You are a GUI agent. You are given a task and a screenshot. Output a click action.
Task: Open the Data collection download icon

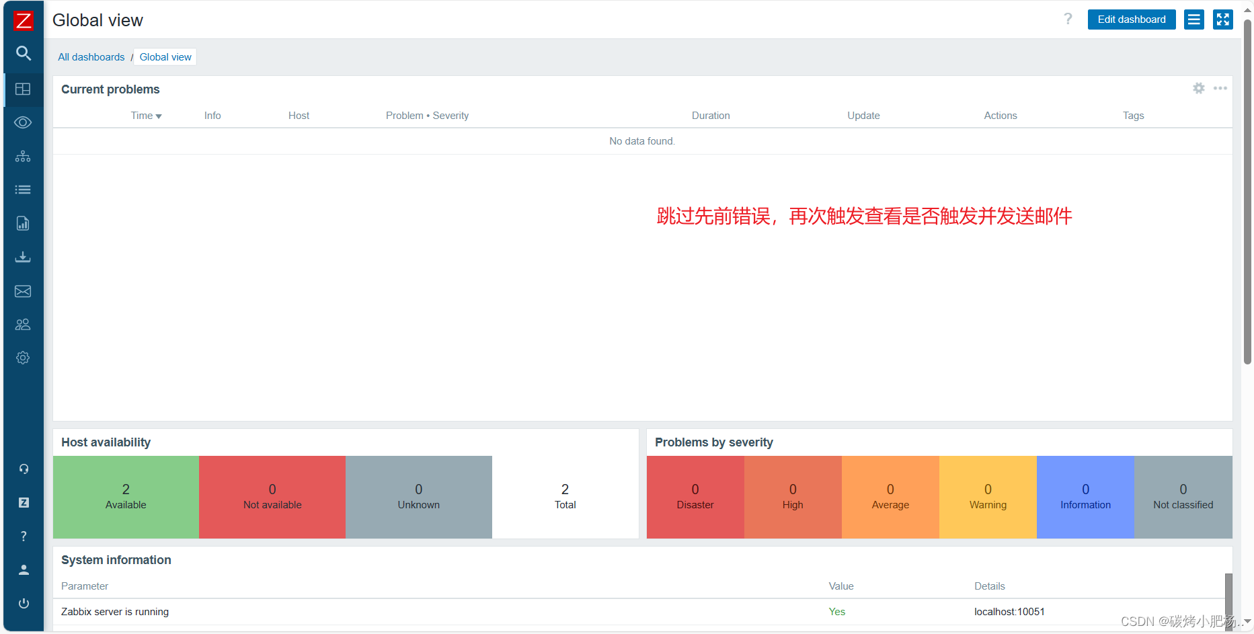pyautogui.click(x=24, y=257)
